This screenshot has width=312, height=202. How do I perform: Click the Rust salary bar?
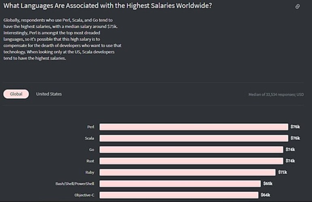[x=191, y=161]
